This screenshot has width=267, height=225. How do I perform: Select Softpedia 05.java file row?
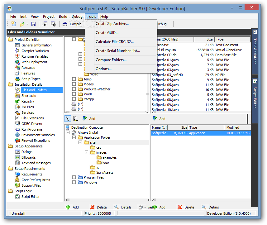[x=201, y=85]
